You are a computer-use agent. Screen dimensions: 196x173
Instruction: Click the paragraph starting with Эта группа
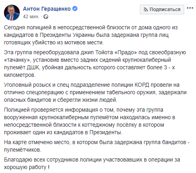tap(95, 64)
